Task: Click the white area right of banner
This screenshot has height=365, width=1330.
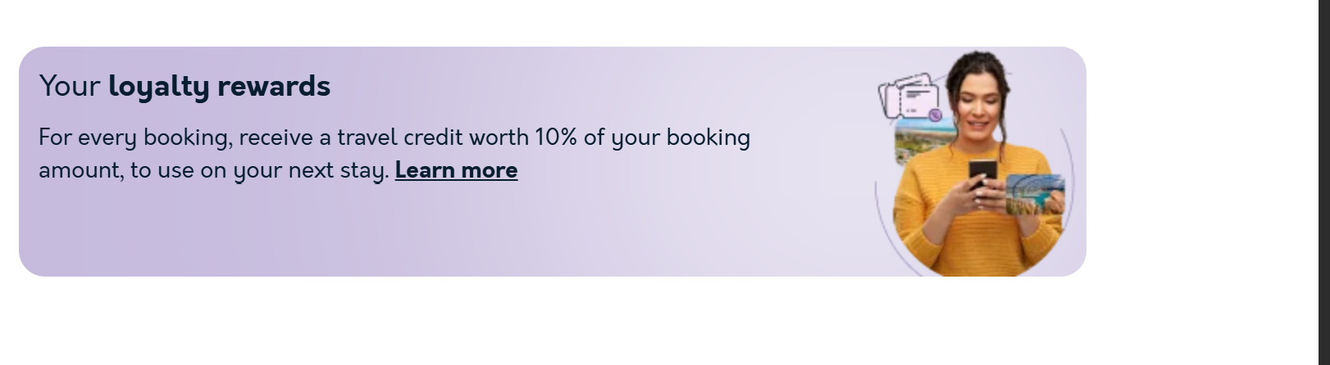Action: tap(1197, 164)
